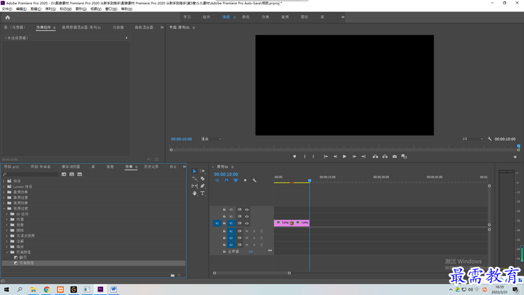Screen dimensions: 524x295
Task: Toggle snap magnet in timeline
Action: pyautogui.click(x=226, y=181)
